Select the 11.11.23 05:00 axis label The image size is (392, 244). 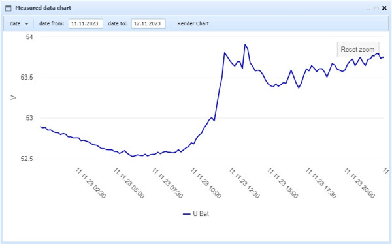point(129,183)
